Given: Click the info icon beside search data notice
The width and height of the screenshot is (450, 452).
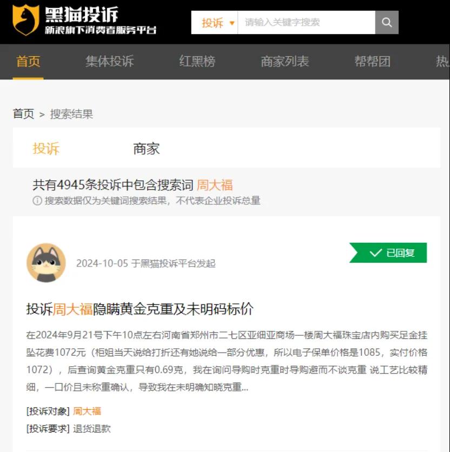Looking at the screenshot, I should [x=37, y=201].
